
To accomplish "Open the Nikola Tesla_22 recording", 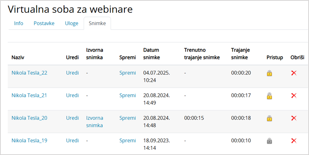I will 29,73.
